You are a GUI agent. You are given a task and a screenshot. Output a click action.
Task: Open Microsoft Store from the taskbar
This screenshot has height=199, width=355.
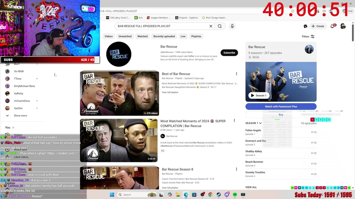pyautogui.click(x=194, y=195)
